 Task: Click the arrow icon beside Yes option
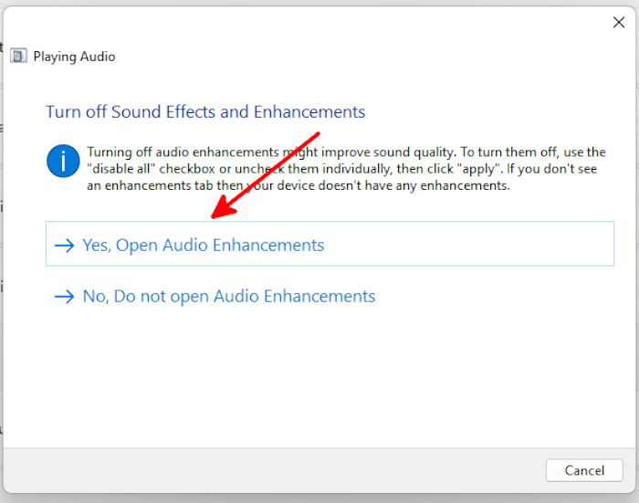click(x=65, y=246)
